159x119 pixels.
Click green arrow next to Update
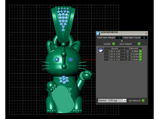coord(114,44)
